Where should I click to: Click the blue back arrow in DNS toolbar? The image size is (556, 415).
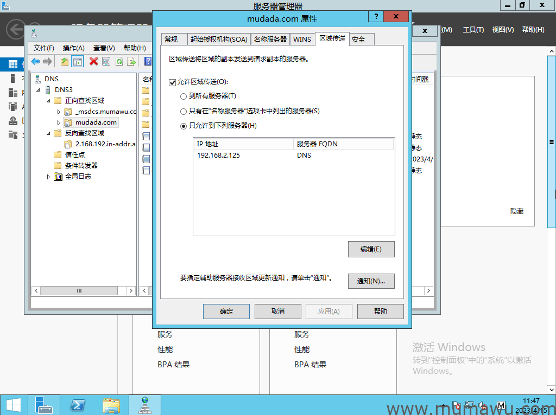pyautogui.click(x=35, y=62)
